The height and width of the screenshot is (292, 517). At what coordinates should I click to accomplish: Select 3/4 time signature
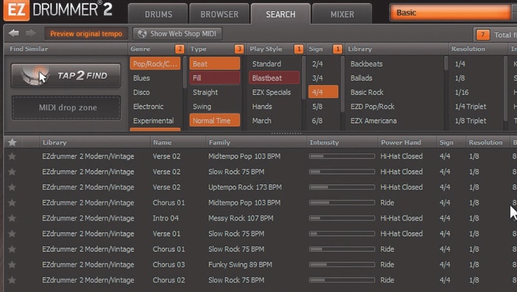317,78
